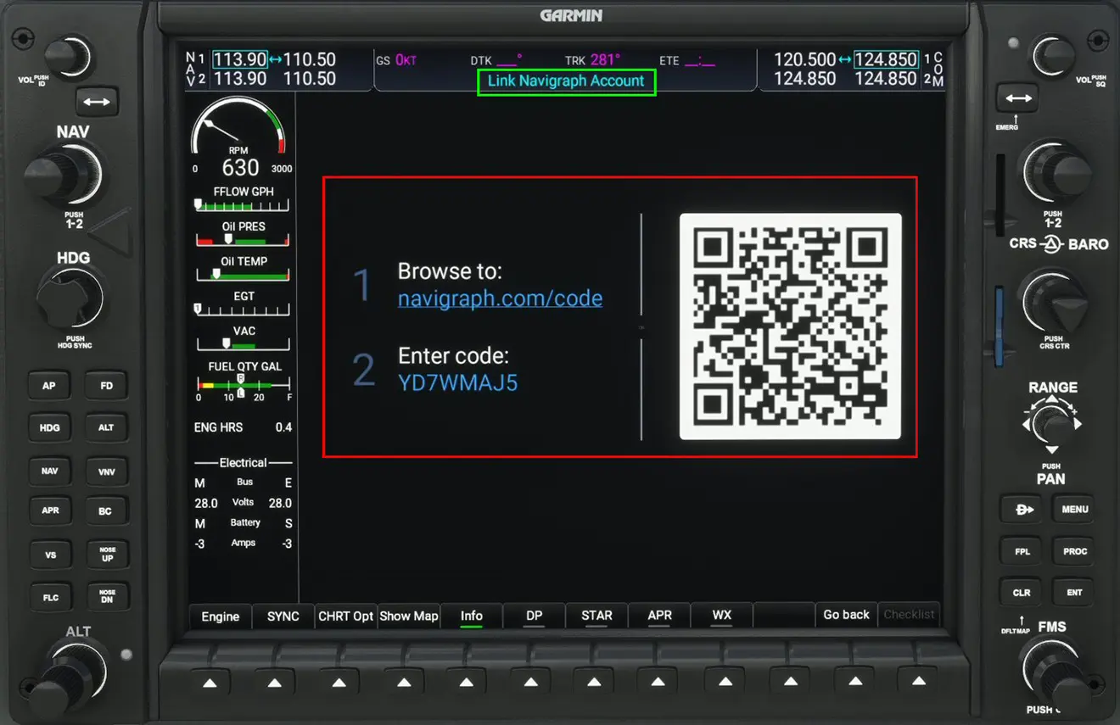Click the Link Navigraph Account title
The height and width of the screenshot is (725, 1120).
566,81
